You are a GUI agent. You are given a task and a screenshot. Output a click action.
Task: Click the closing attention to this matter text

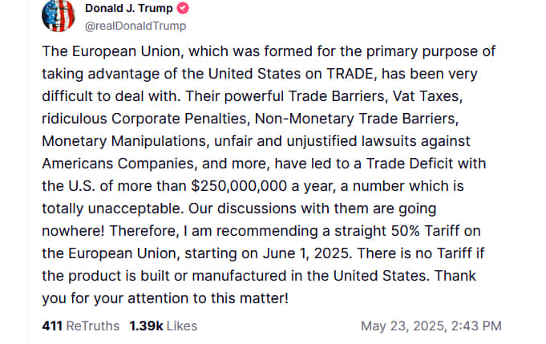pos(207,298)
